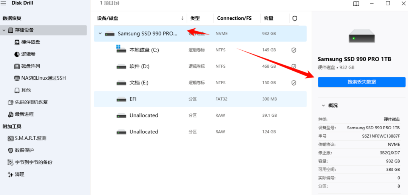408x195 pixels.
Task: Click the 硬件磁盘 disk icon
Action: pos(17,42)
